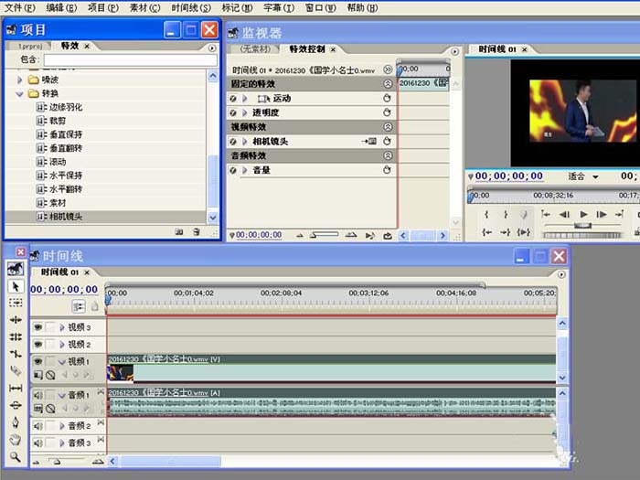Screen dimensions: 640x480
Task: Click loop playback in Effect Controls
Action: [388, 236]
